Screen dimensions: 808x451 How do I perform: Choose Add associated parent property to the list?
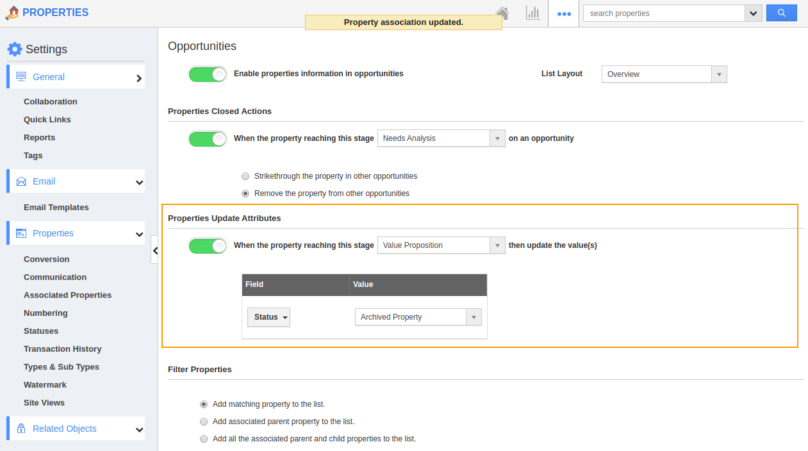(204, 422)
